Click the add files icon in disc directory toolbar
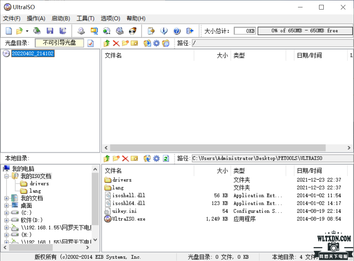The height and width of the screenshot is (261, 354). [147, 43]
